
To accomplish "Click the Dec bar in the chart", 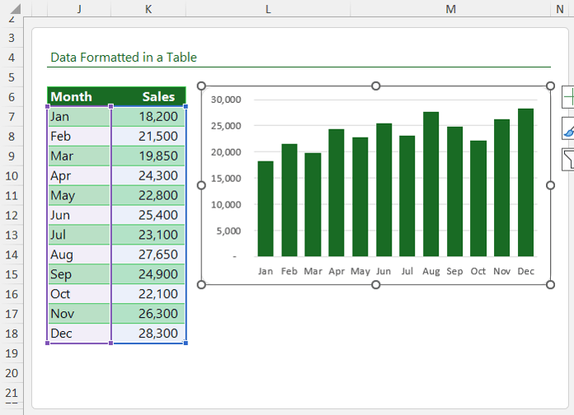I will coord(525,183).
